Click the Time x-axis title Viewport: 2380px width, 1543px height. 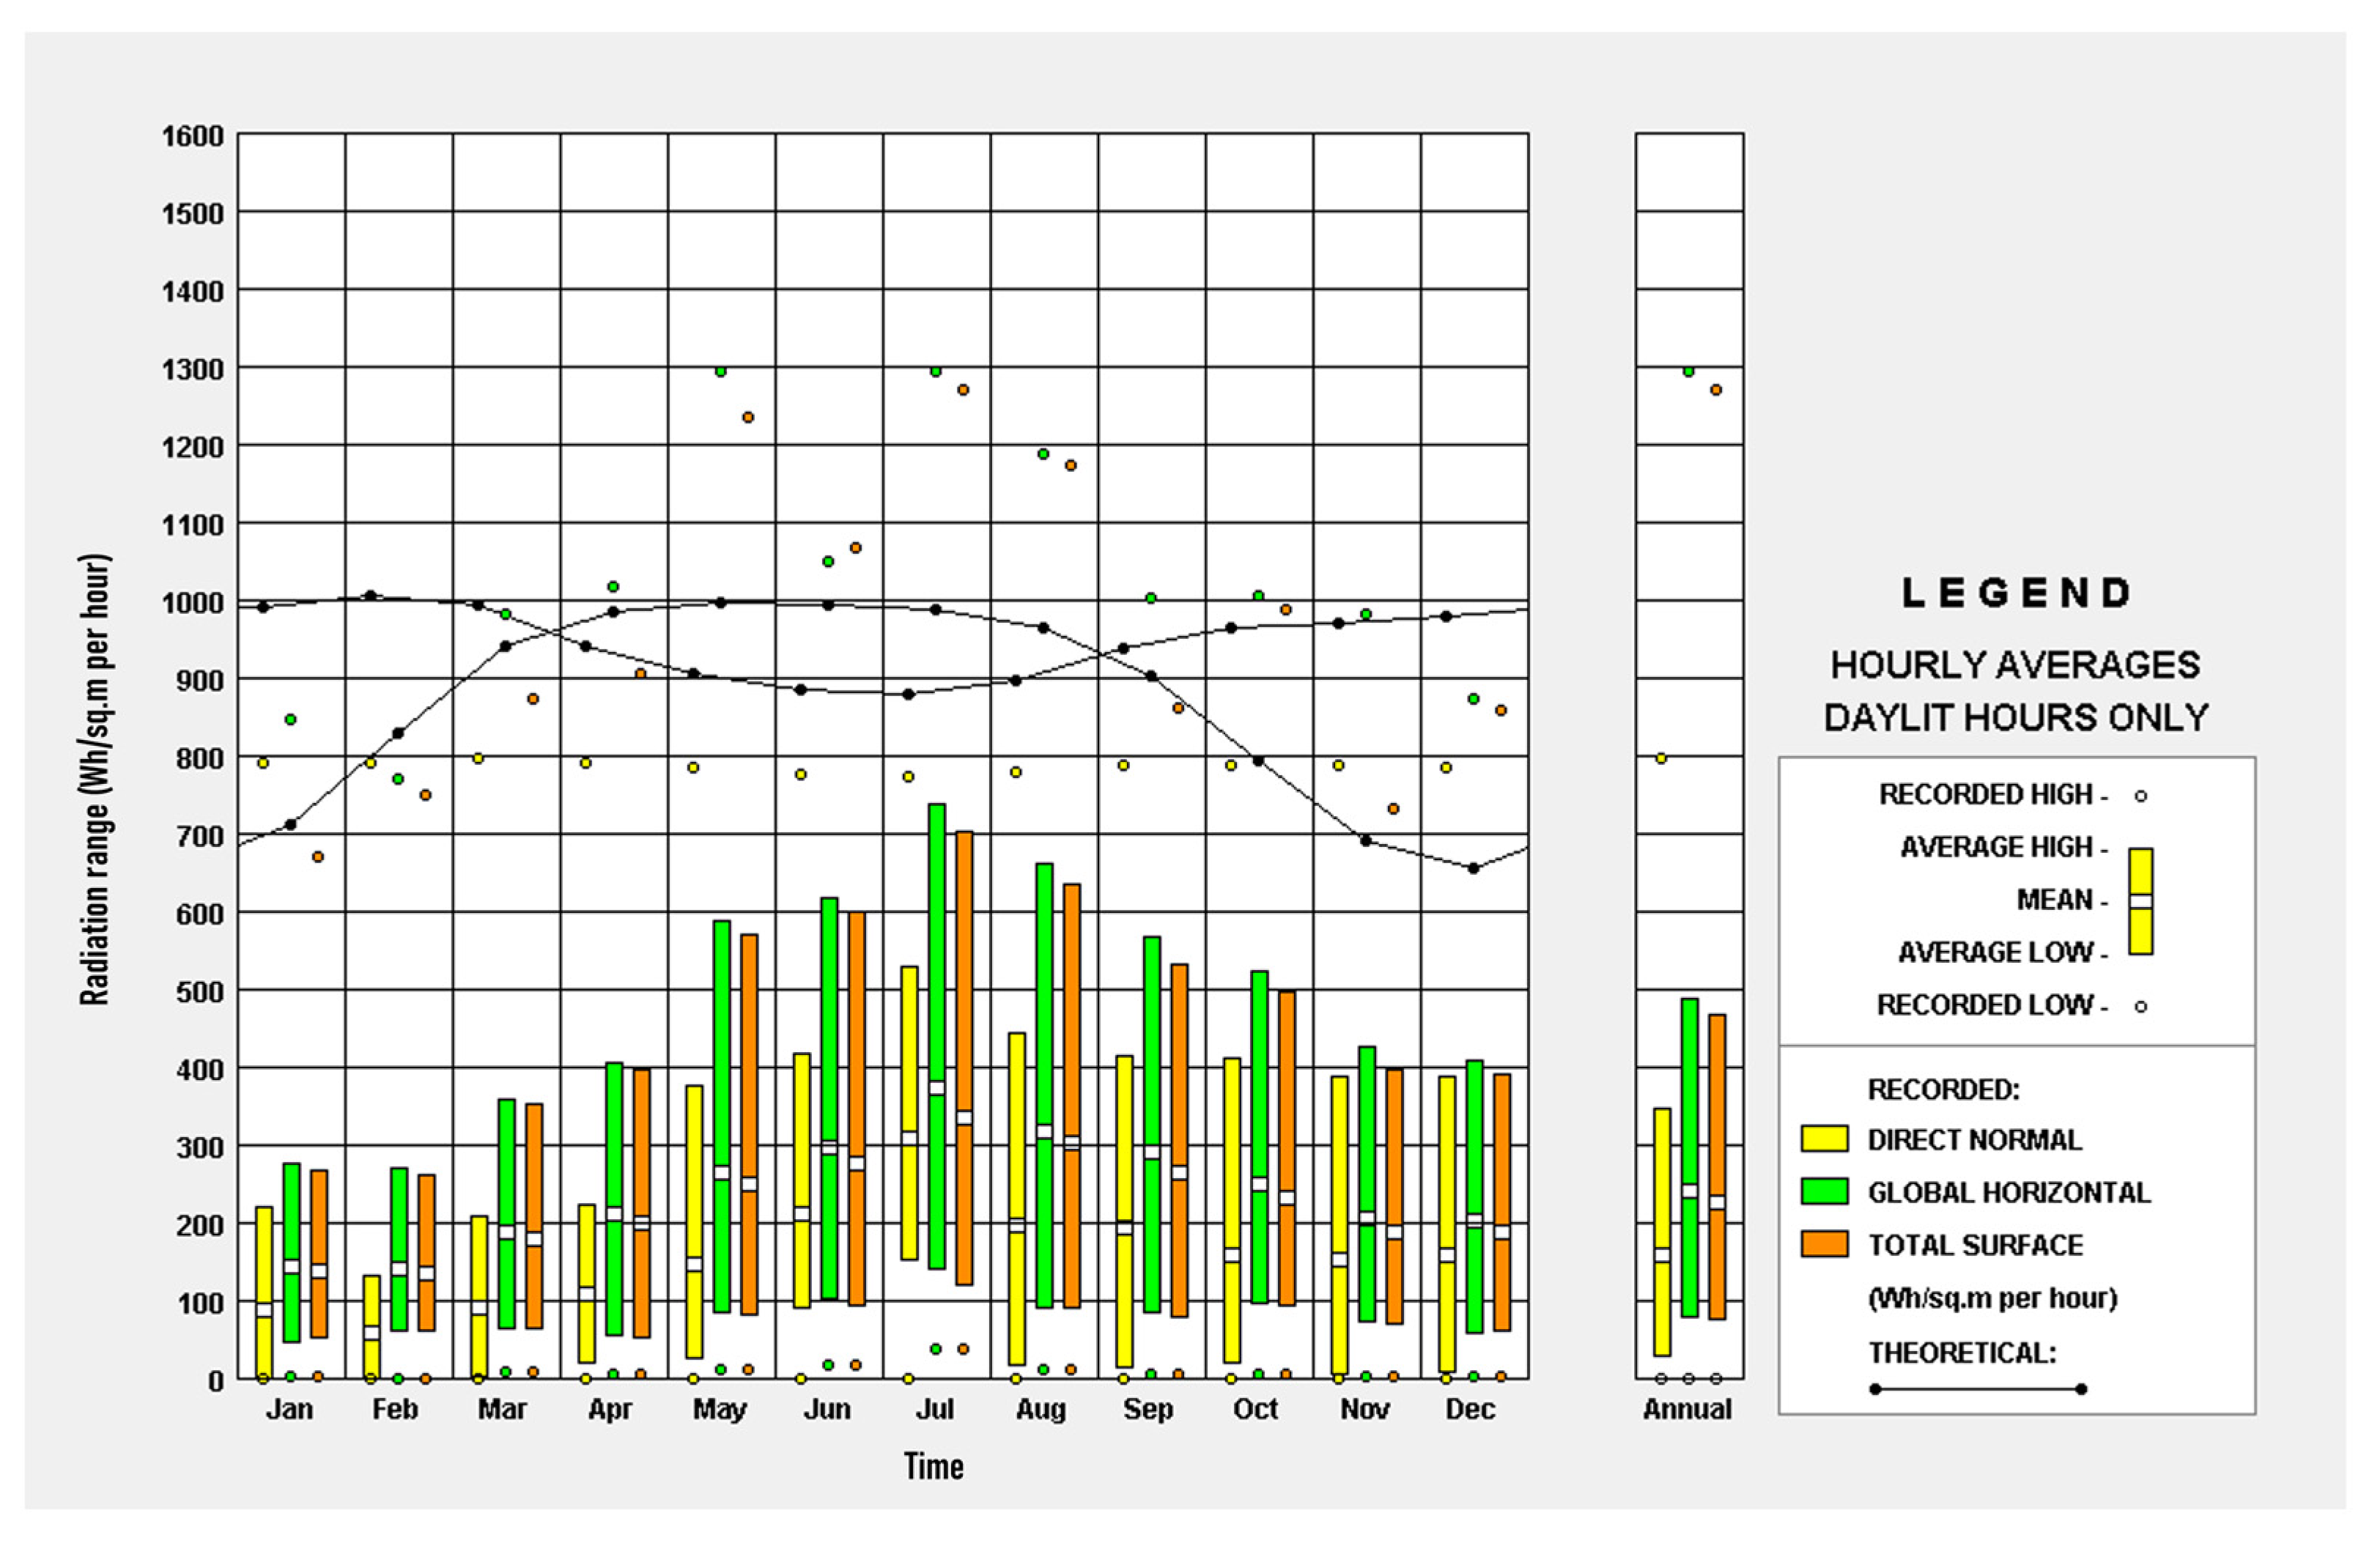point(933,1467)
